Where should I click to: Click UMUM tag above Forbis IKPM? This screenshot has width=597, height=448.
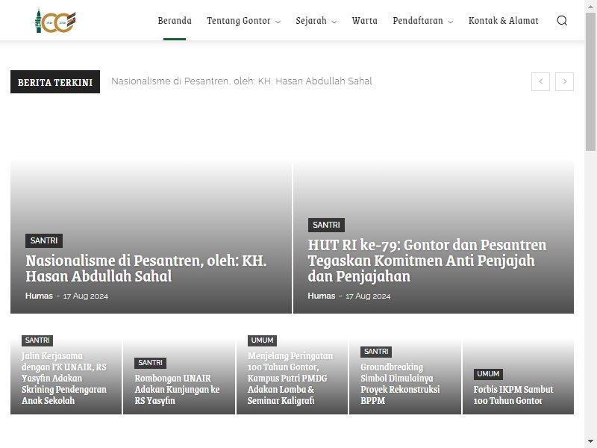[x=488, y=374]
